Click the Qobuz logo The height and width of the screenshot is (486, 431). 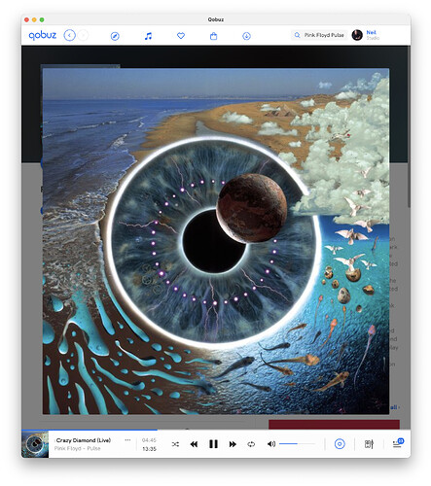point(43,35)
